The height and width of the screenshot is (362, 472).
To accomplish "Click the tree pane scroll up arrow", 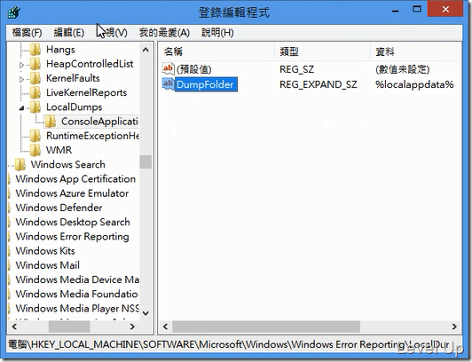I will 146,50.
